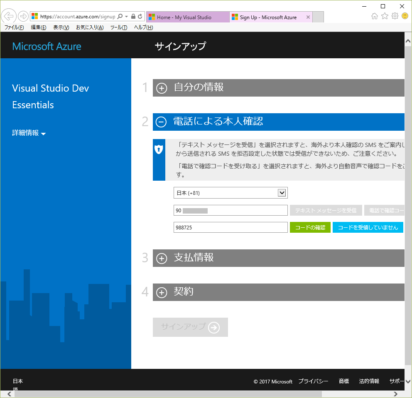Image resolution: width=412 pixels, height=398 pixels.
Task: Click the サインアップ page title text
Action: pos(180,46)
